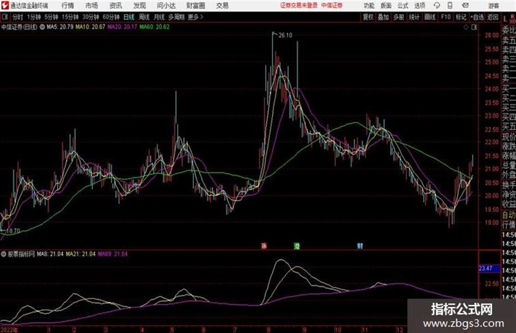The image size is (516, 333).
Task: Click the 统计 statistics button
Action: point(414,17)
